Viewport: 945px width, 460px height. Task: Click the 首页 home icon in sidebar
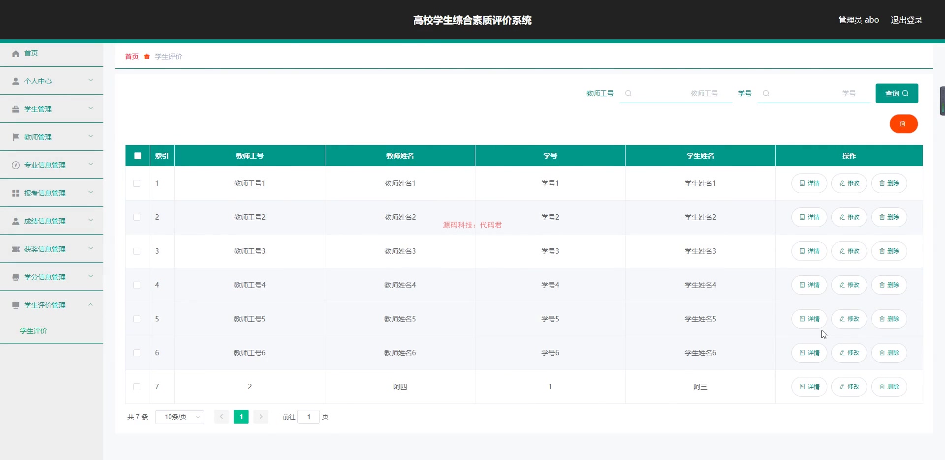[15, 54]
